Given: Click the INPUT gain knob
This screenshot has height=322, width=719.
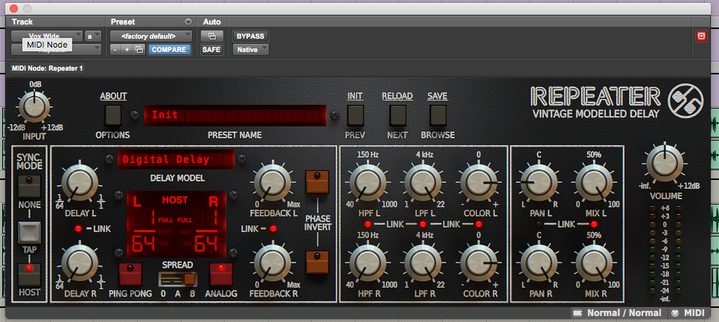Looking at the screenshot, I should pyautogui.click(x=34, y=107).
